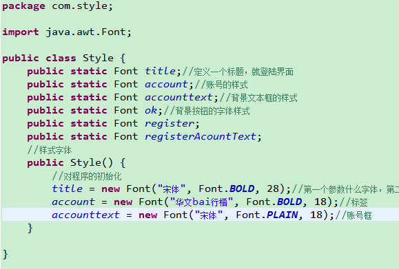Click the 'package' keyword on the first line
Image resolution: width=399 pixels, height=269 pixels.
coord(24,6)
